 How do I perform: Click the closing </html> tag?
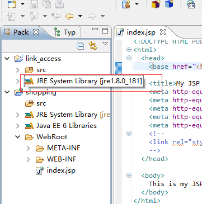[147, 201]
